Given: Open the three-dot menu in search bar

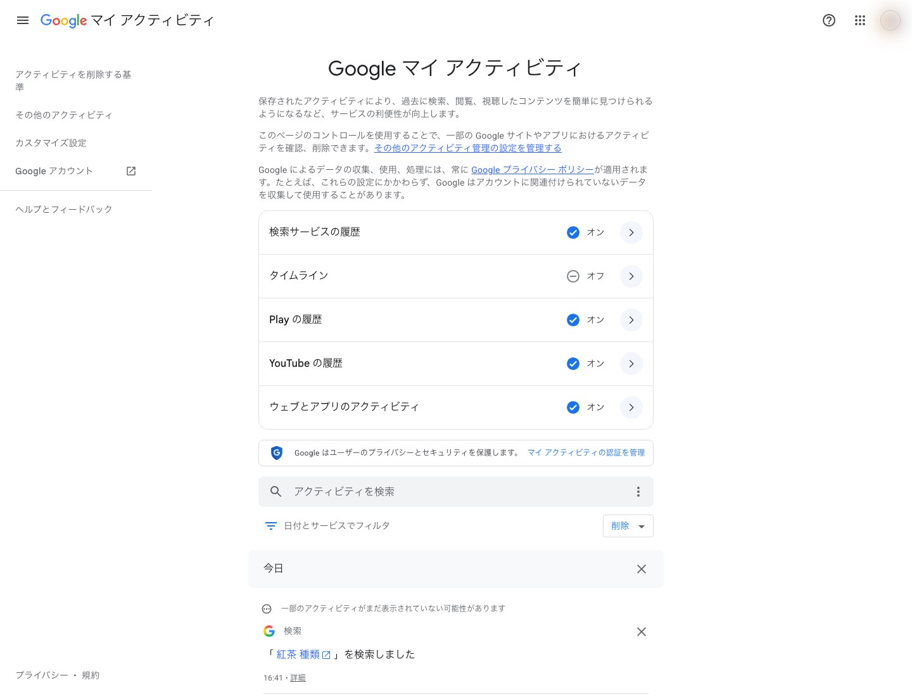Looking at the screenshot, I should coord(638,492).
